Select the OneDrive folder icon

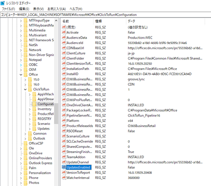click(25, 153)
